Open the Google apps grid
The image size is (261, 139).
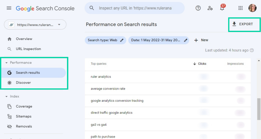240,8
